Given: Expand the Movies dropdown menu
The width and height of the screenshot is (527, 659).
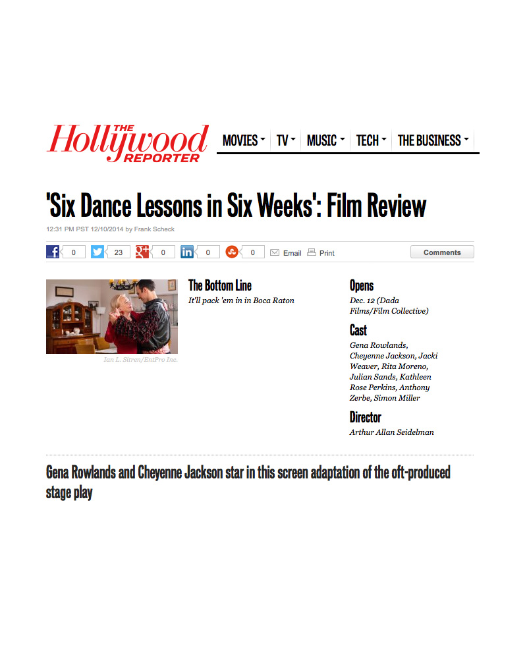Looking at the screenshot, I should point(244,140).
